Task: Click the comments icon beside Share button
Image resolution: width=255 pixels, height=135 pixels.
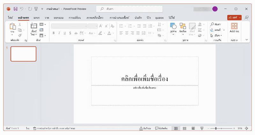Action: tap(246, 17)
